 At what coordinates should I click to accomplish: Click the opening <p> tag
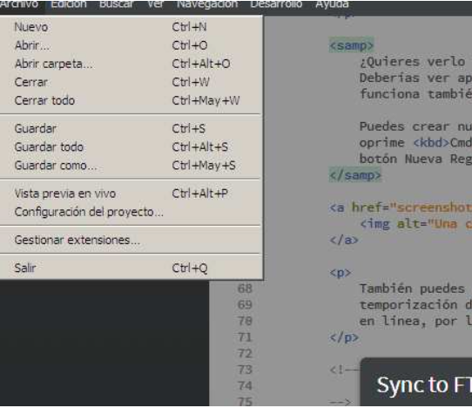point(341,273)
